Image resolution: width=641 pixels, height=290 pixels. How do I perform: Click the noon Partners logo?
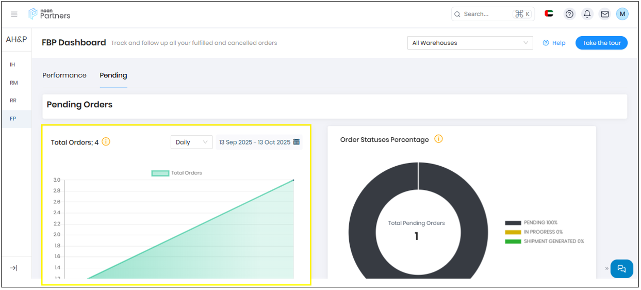(x=50, y=14)
